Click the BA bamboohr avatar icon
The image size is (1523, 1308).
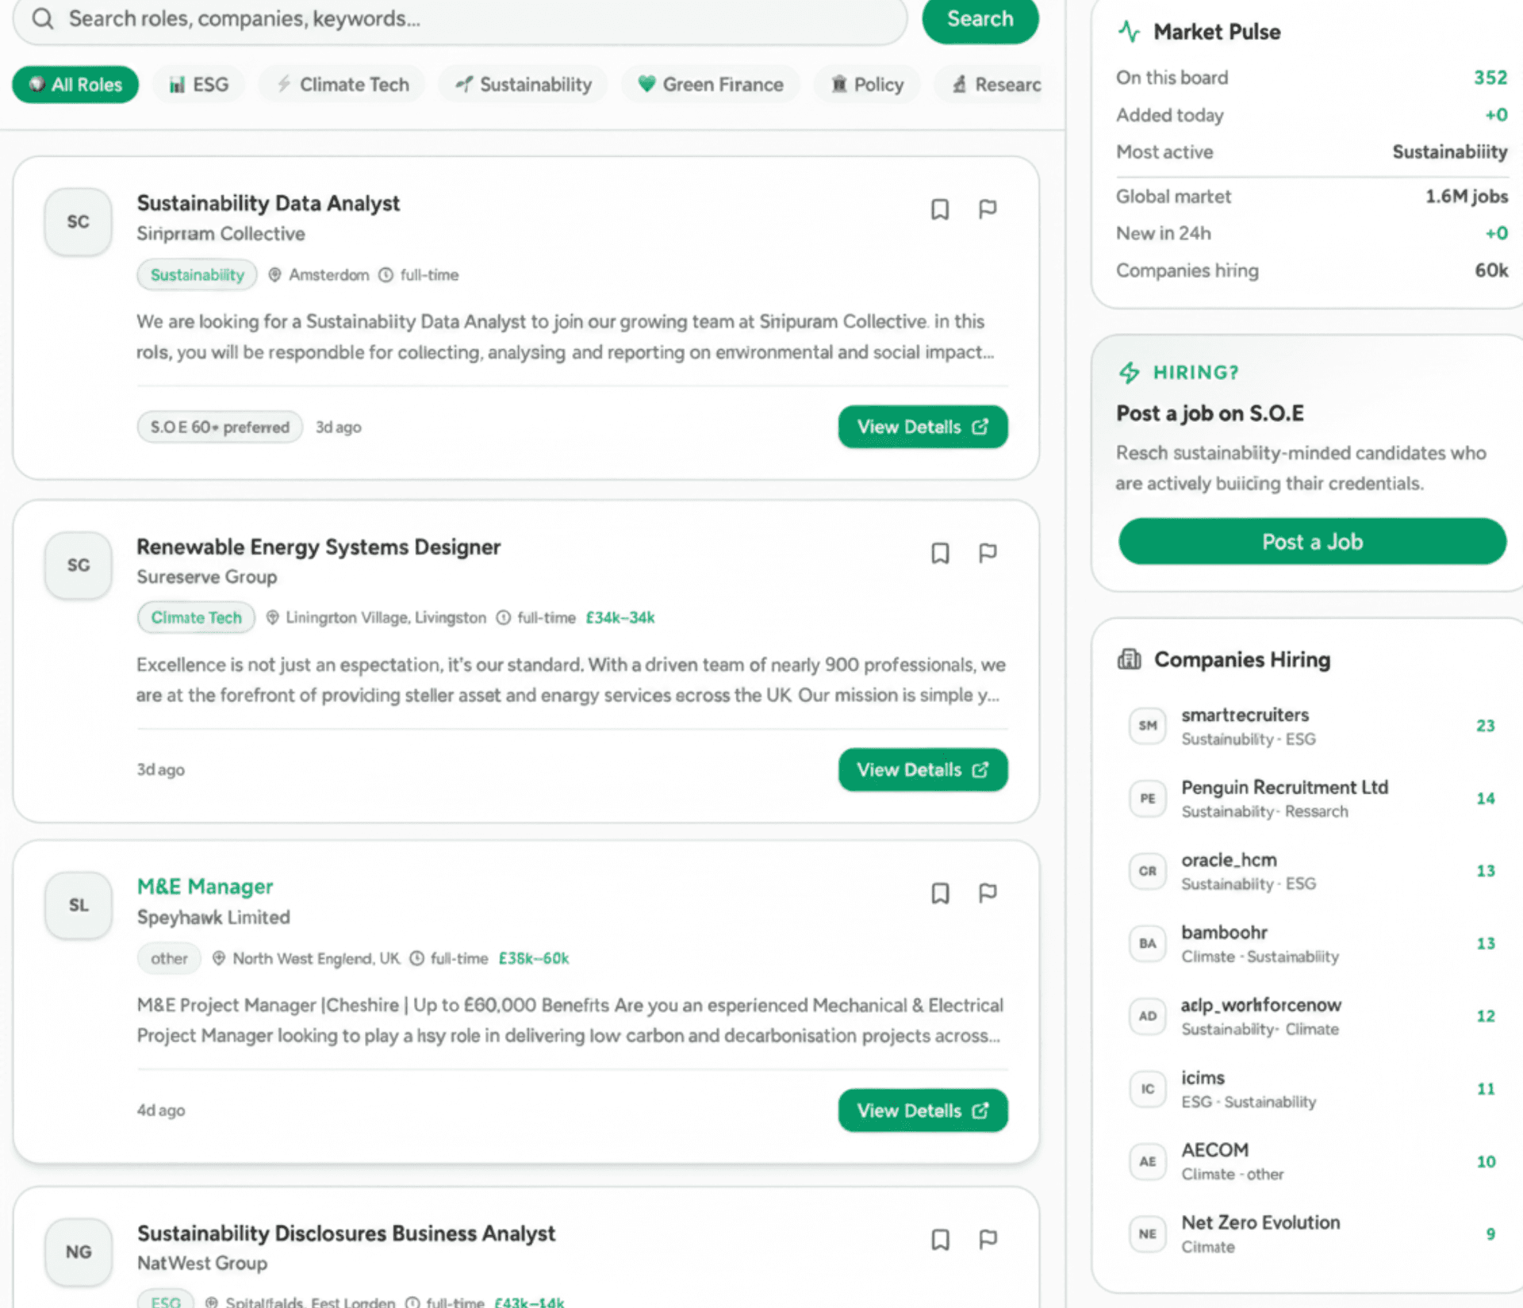1147,944
